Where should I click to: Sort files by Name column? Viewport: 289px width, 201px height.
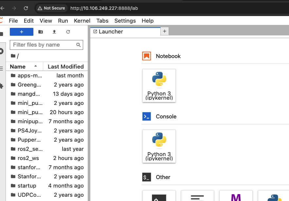click(x=18, y=67)
